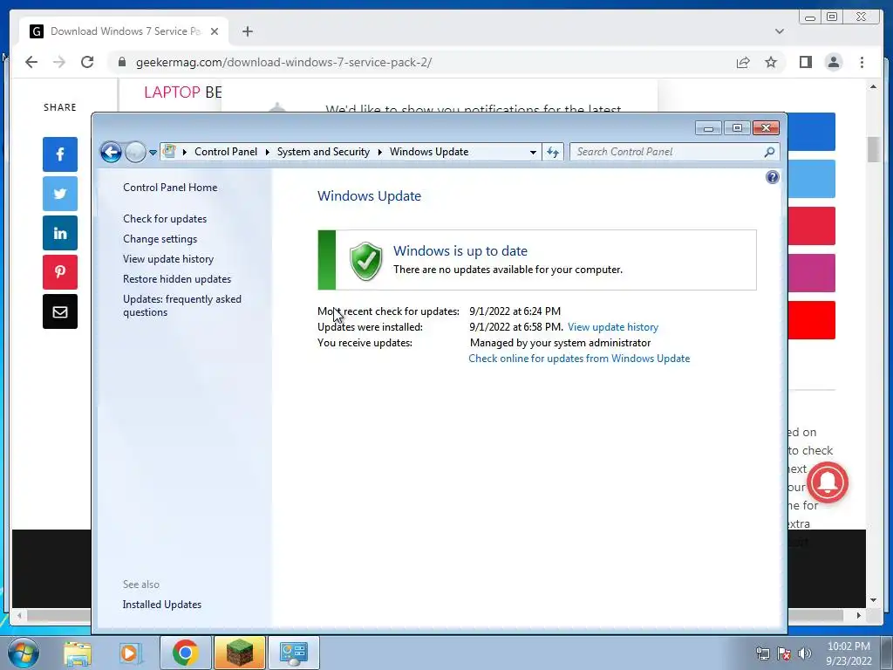This screenshot has height=670, width=893.
Task: Click the Control Panel forward arrow button
Action: coord(135,152)
